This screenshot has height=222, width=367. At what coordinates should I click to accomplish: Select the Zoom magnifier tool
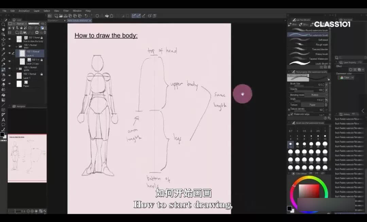(3, 24)
